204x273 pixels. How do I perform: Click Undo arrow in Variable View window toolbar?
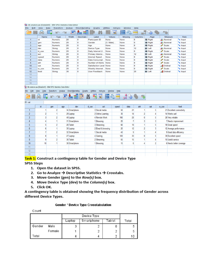58,32
